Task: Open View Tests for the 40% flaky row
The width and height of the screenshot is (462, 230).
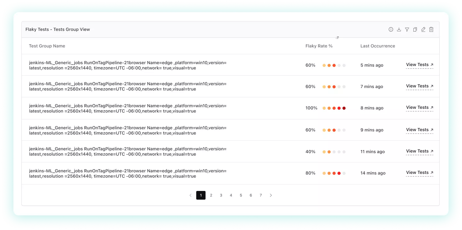Action: click(x=419, y=151)
